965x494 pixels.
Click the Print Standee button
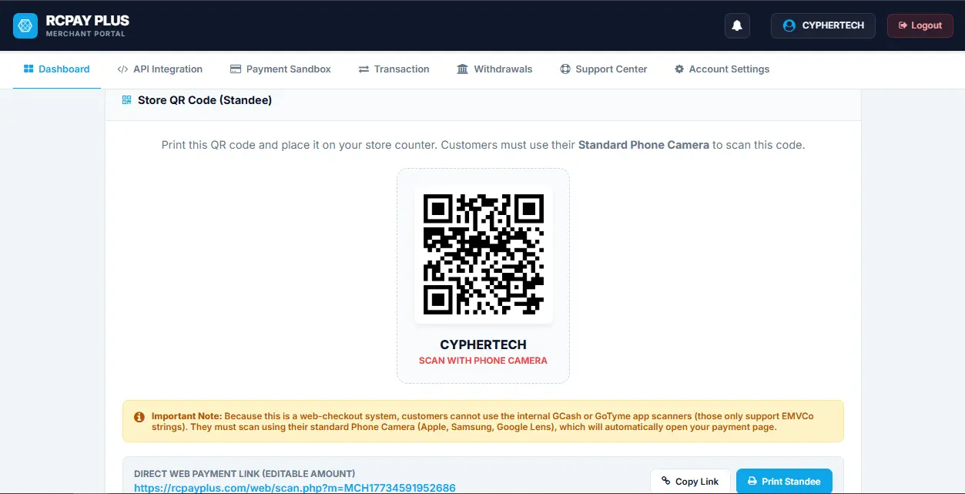[784, 481]
